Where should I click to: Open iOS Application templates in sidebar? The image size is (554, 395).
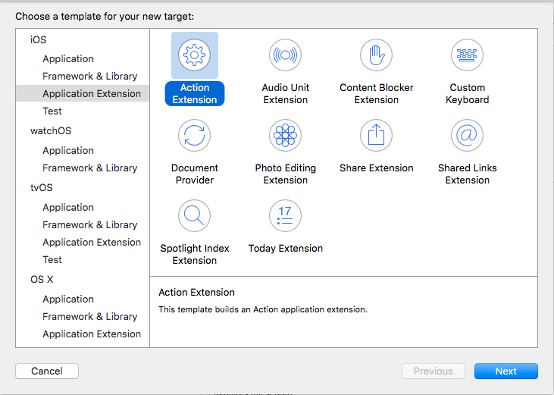68,58
